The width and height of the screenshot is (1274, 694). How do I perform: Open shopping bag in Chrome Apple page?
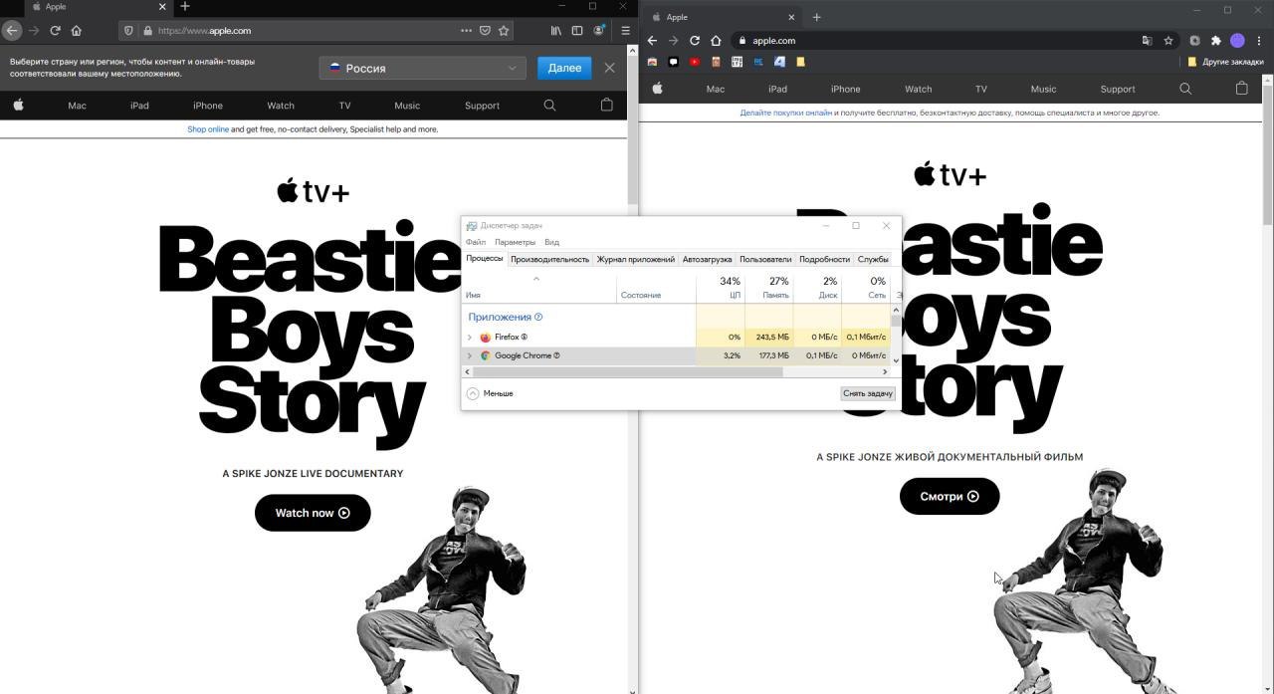pos(1241,89)
